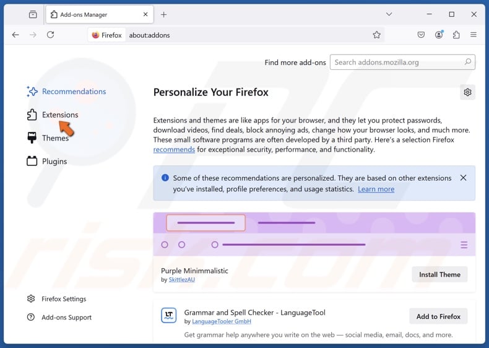Click the 'Find more add-ons' label
Viewport: 489px width, 348px height.
295,63
